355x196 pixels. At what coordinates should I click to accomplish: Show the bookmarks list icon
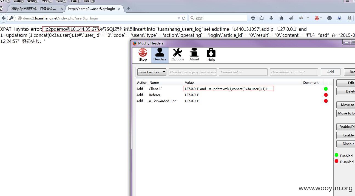tap(262, 18)
